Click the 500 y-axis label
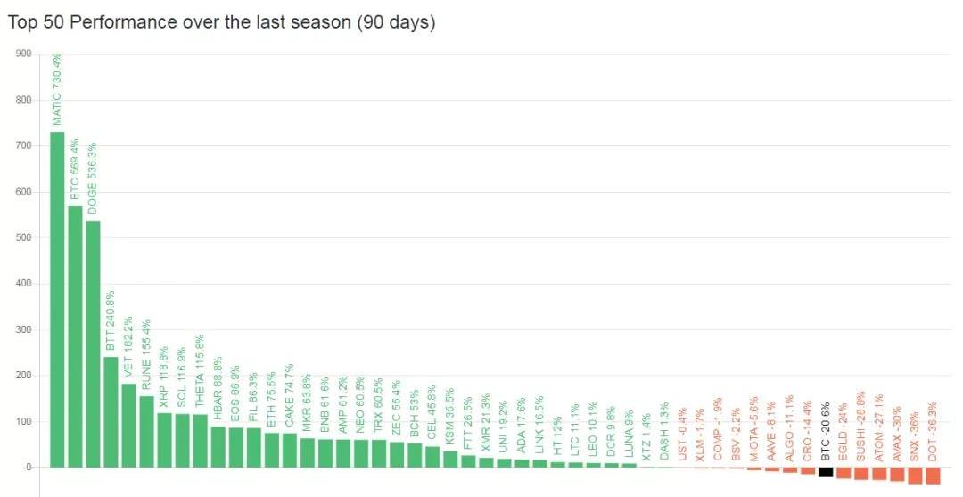 [24, 237]
